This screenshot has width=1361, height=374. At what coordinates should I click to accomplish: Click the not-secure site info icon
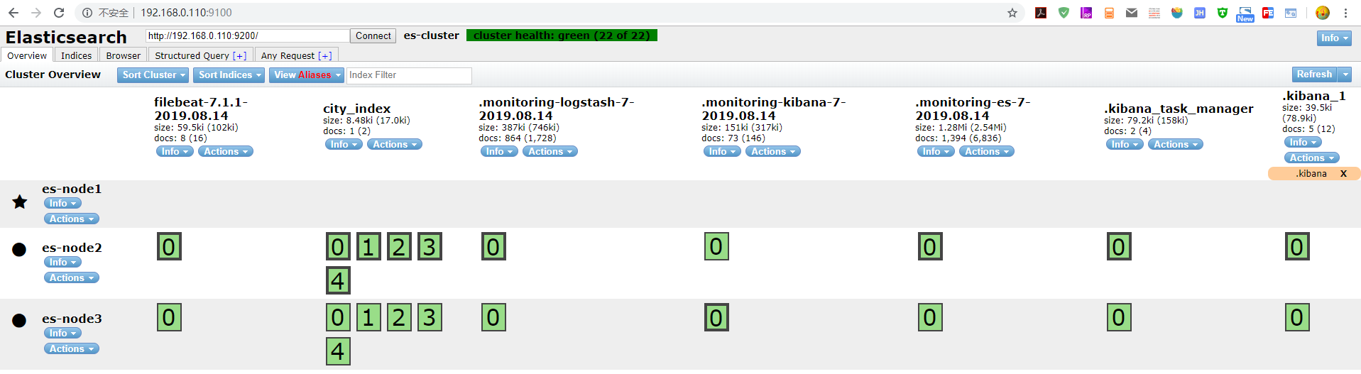[87, 13]
